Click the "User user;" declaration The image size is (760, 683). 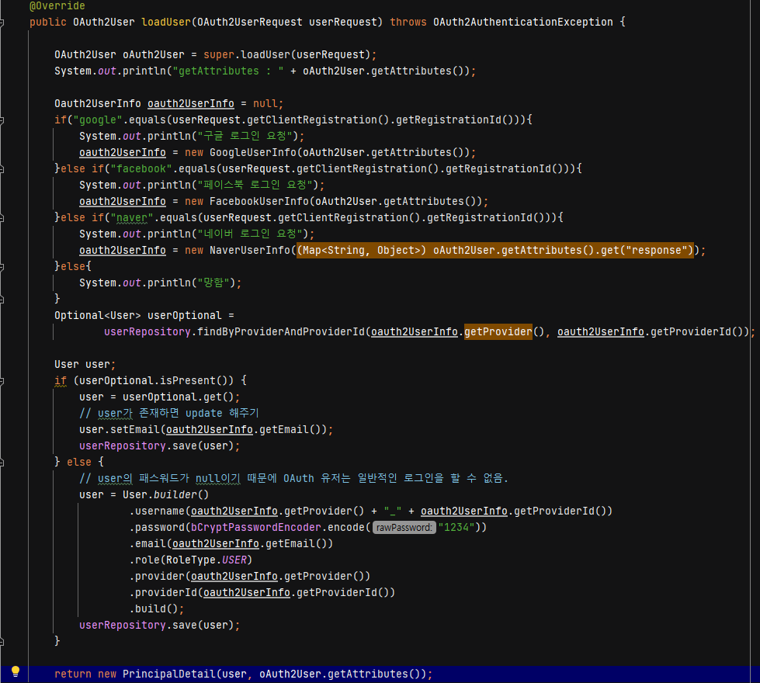[85, 365]
